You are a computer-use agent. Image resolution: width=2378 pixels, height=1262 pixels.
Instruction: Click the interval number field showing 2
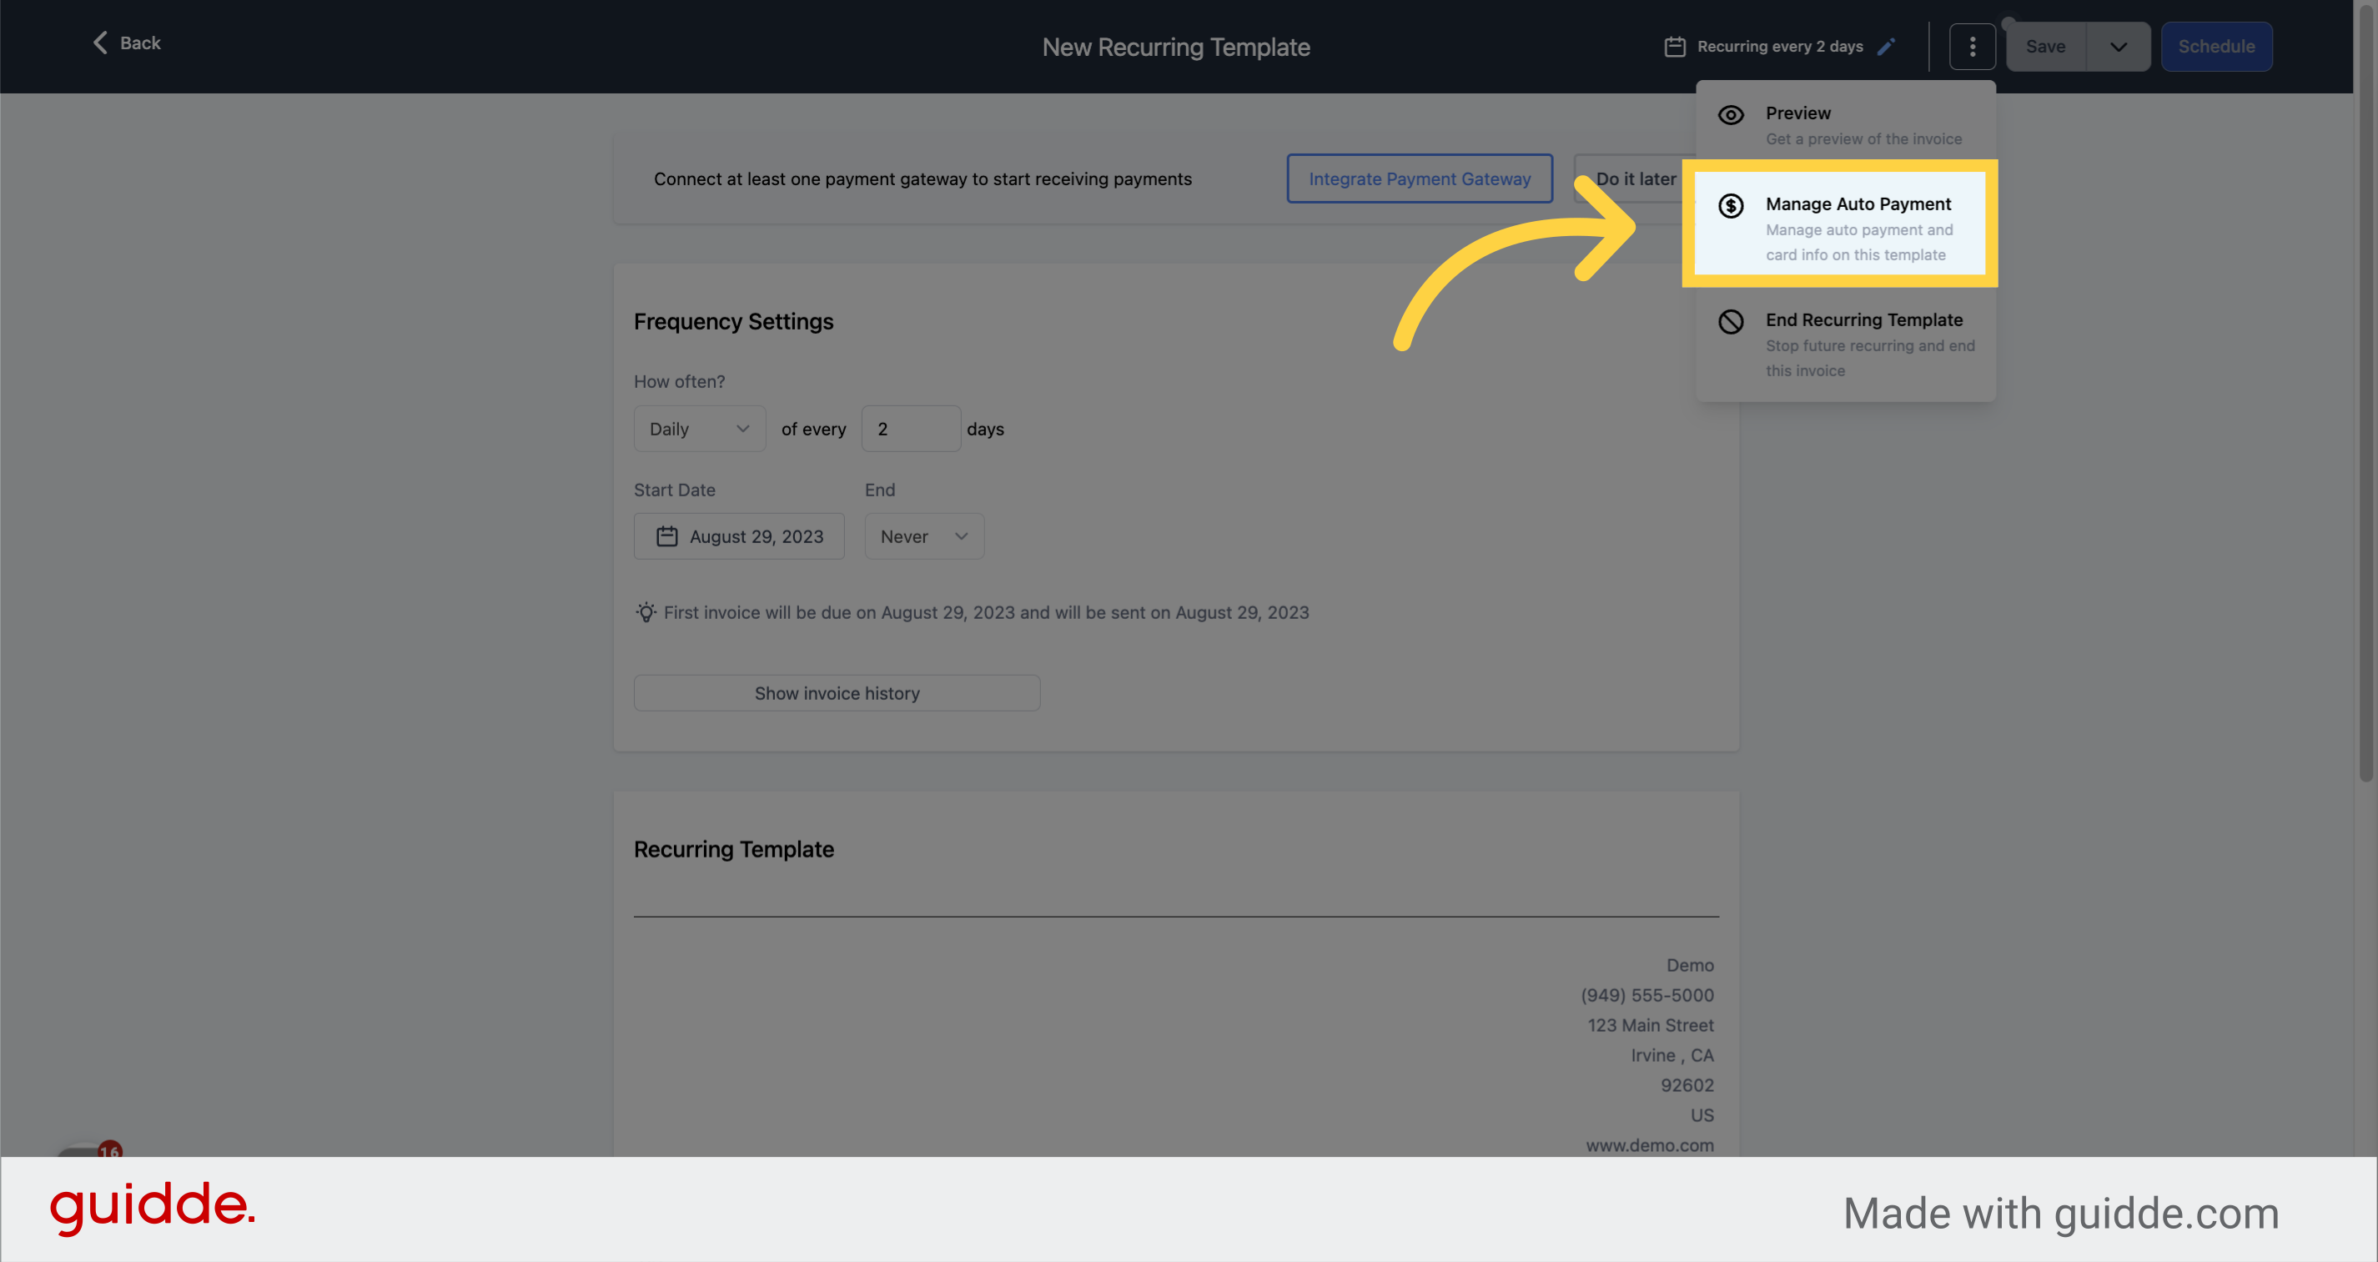click(910, 429)
